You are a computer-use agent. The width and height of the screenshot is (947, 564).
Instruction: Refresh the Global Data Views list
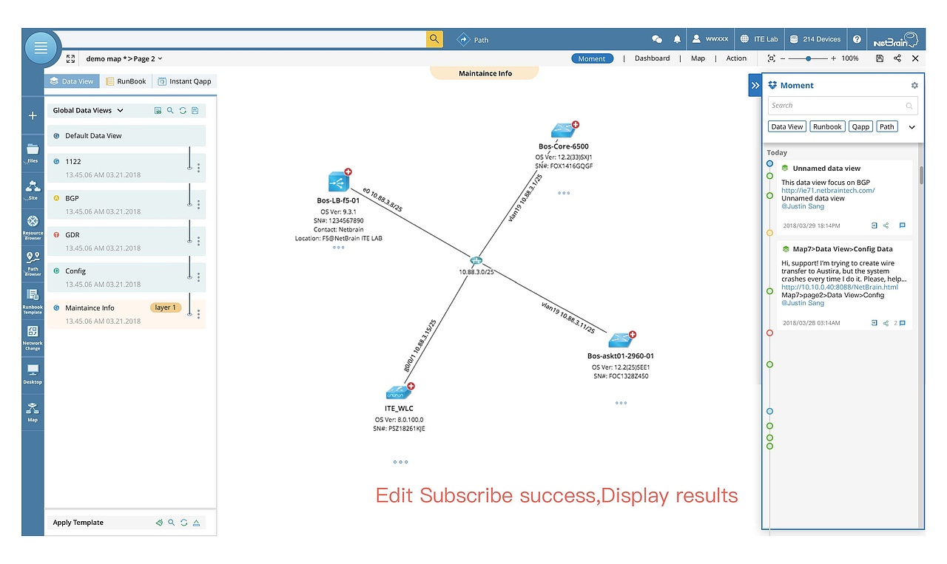click(x=183, y=111)
